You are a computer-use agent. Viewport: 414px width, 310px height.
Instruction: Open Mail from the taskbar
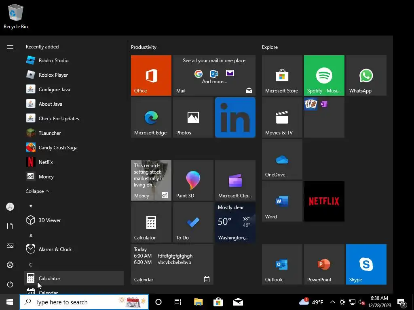click(238, 302)
